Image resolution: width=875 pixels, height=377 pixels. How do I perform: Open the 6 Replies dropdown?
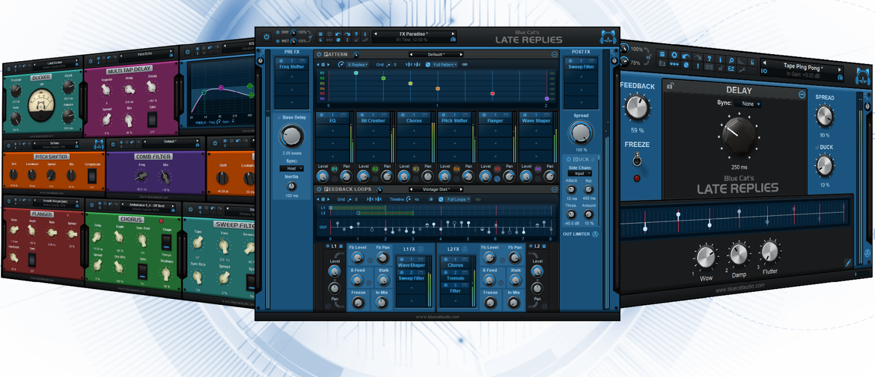[x=357, y=65]
